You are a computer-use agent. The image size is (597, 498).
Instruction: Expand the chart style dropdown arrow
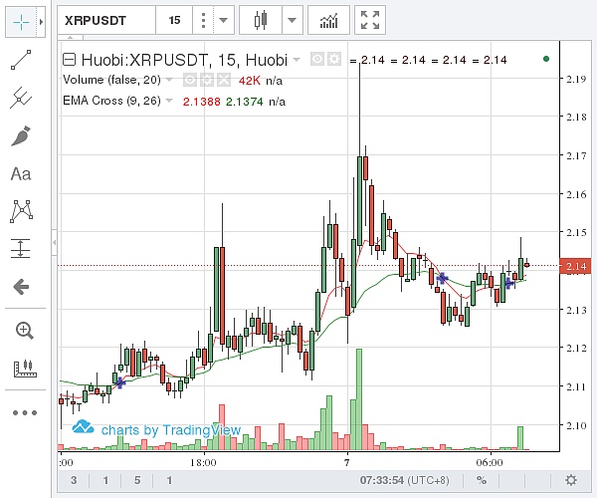pos(292,20)
